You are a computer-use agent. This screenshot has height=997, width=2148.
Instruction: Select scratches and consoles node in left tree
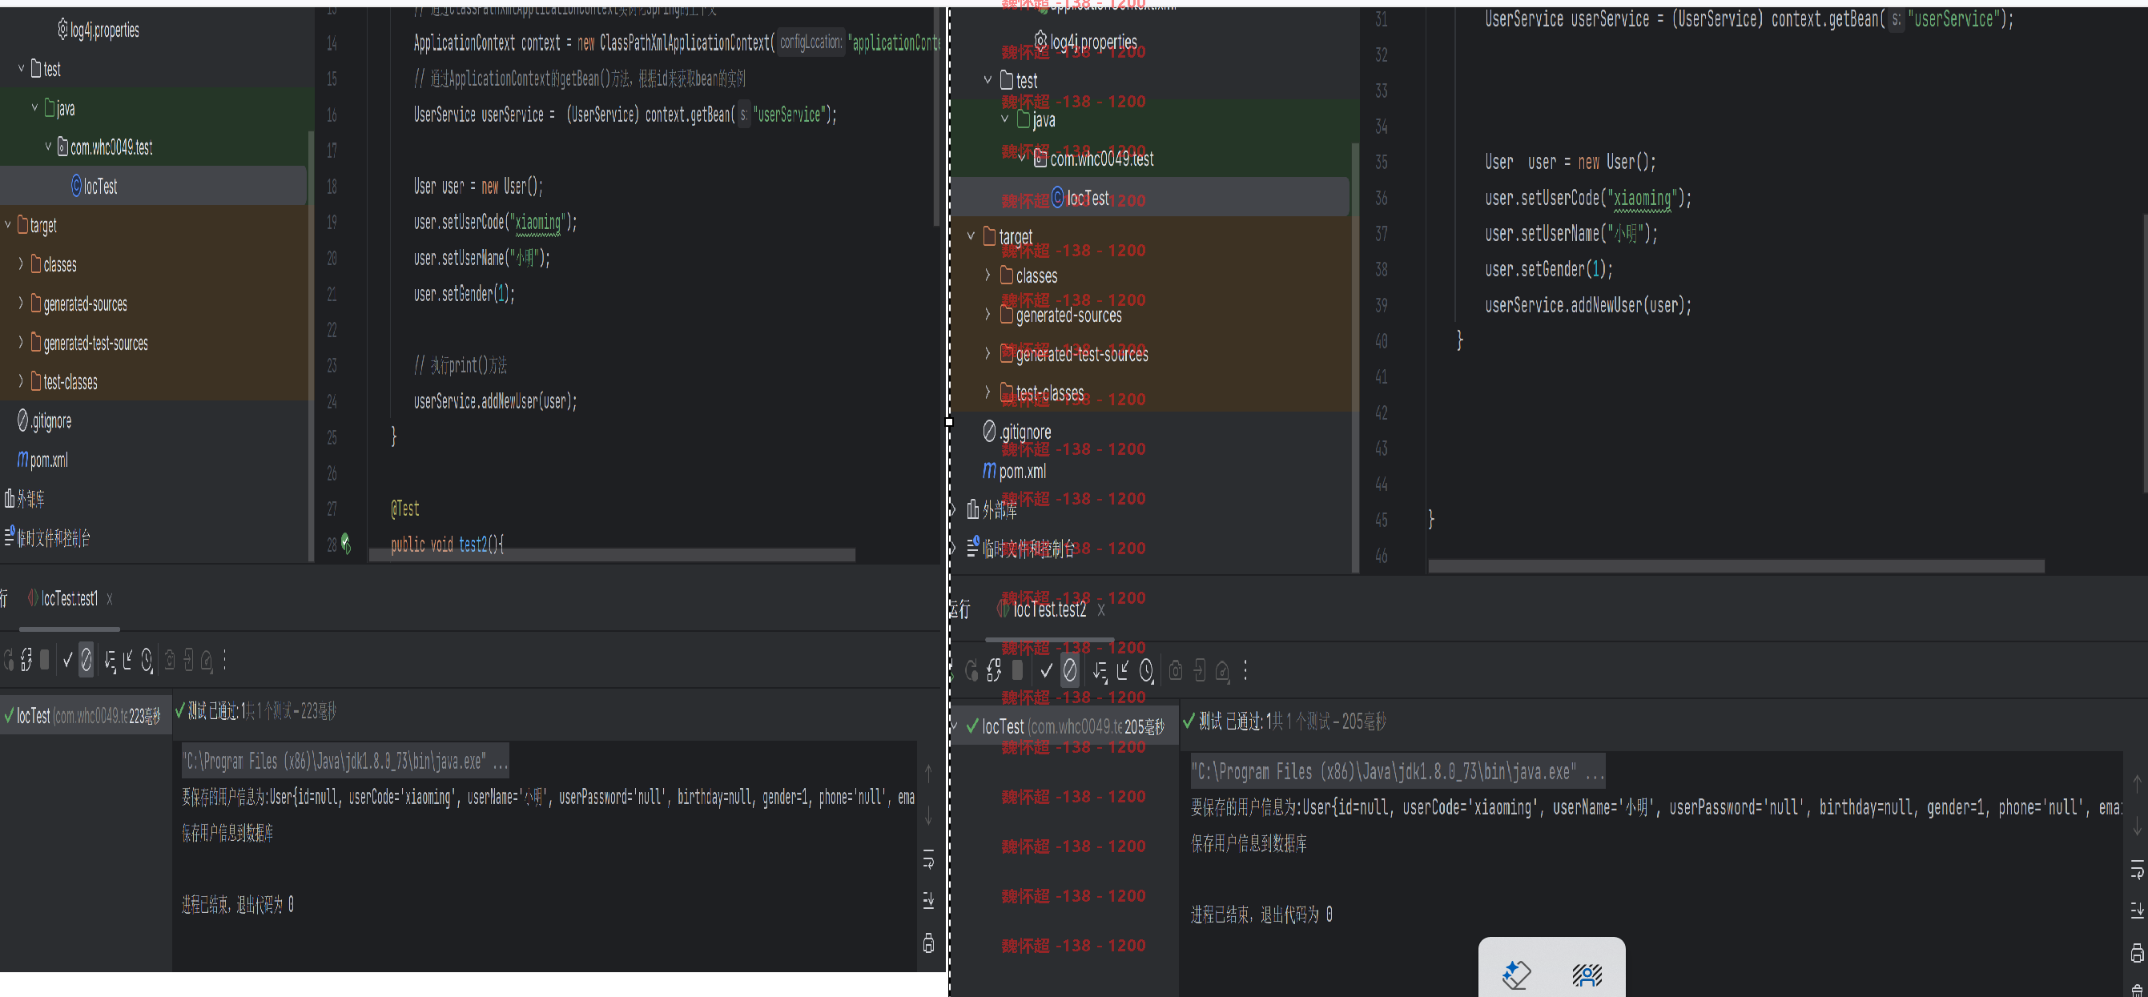point(47,538)
